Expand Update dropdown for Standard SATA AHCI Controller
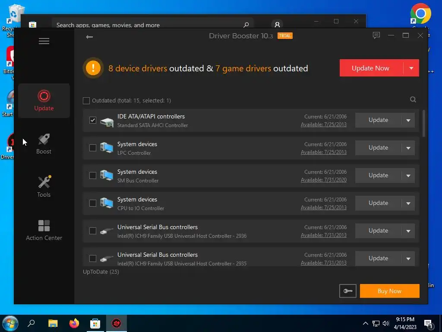 click(408, 120)
